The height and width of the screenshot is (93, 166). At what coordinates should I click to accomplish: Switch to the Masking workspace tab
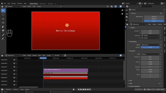[x=50, y=4]
